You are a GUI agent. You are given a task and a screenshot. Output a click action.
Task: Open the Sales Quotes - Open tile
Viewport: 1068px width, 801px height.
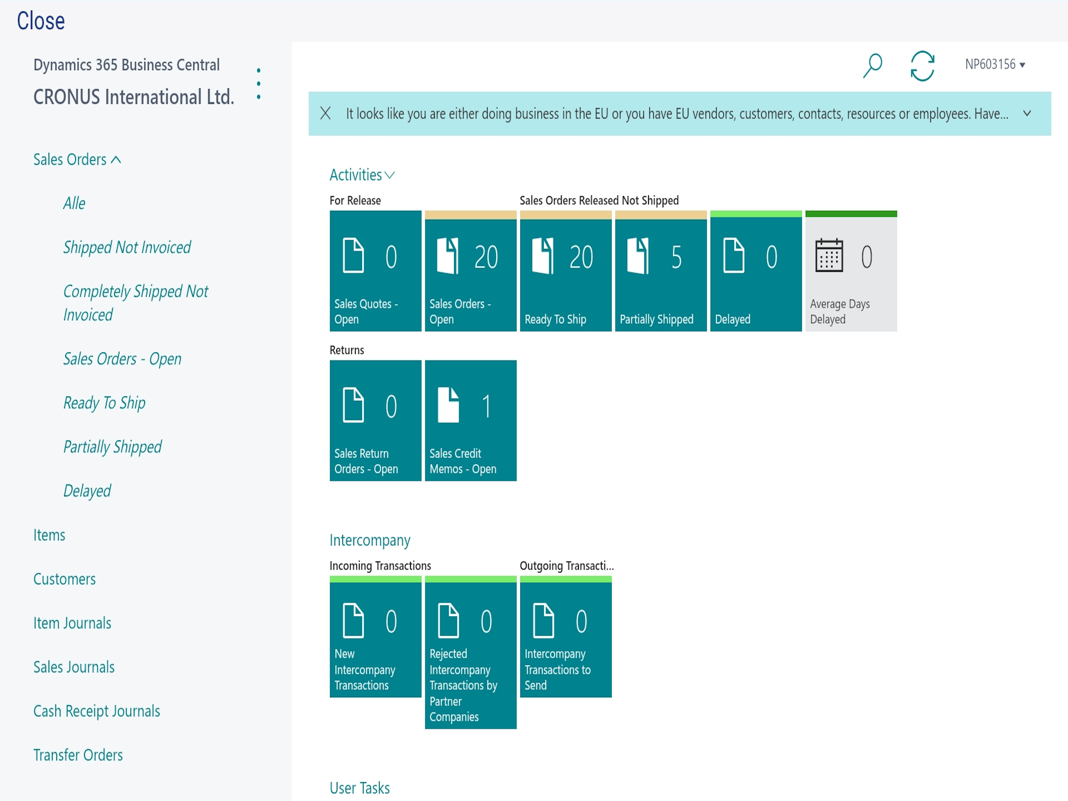[375, 271]
